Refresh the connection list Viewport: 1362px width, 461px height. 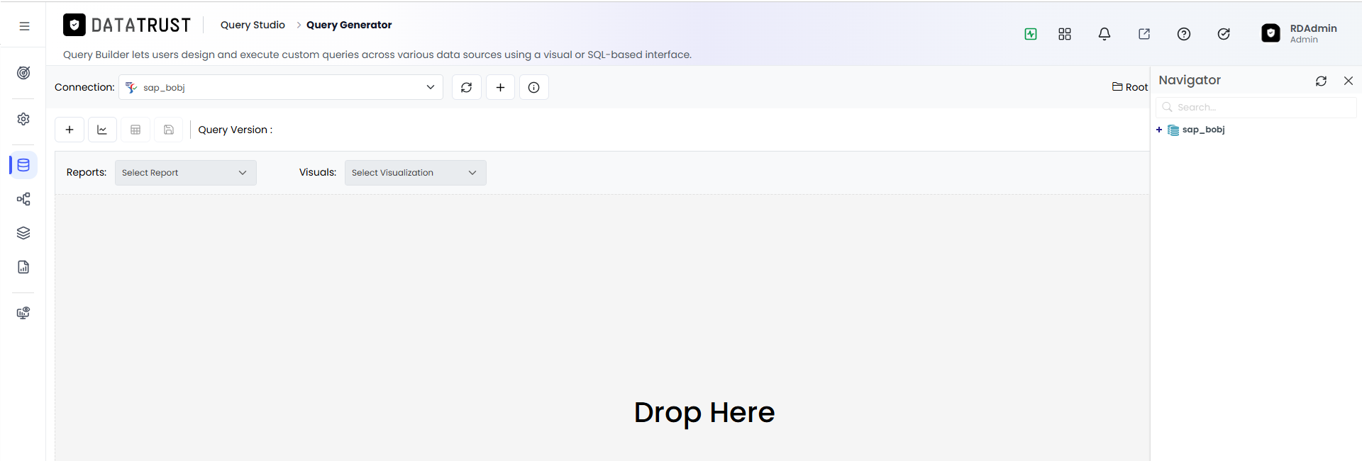pos(467,87)
